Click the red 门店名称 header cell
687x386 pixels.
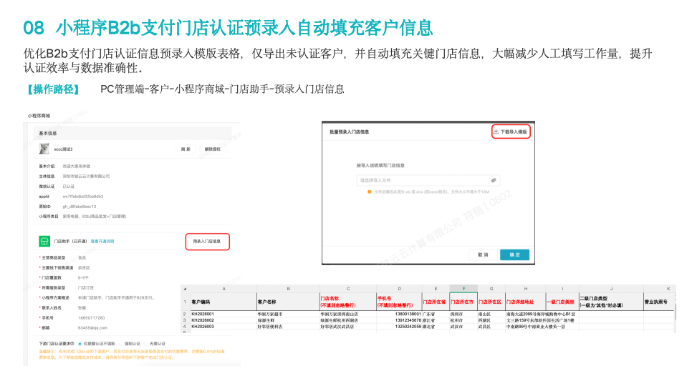(348, 302)
